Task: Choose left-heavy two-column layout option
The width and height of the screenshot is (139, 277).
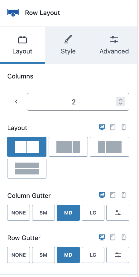Action: 68,147
